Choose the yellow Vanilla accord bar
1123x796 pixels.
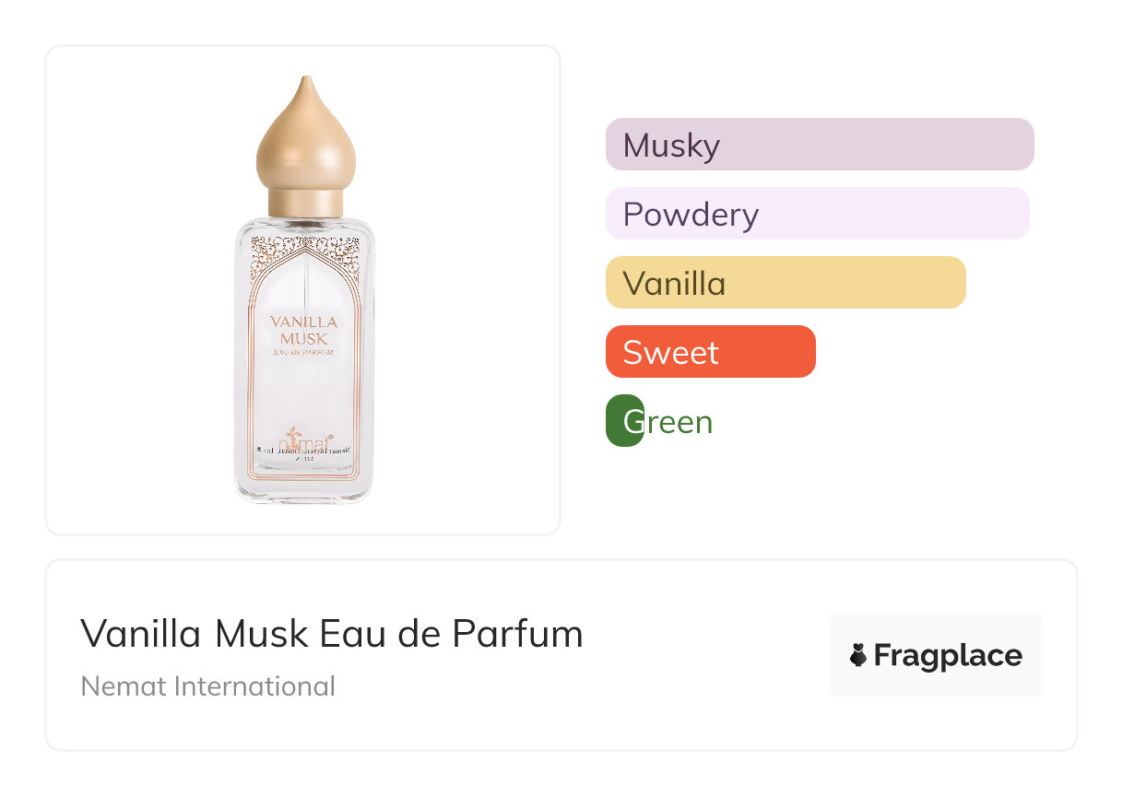click(785, 283)
